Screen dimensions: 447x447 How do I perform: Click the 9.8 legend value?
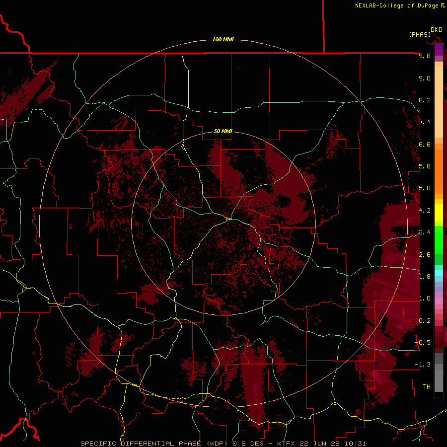[x=425, y=56]
